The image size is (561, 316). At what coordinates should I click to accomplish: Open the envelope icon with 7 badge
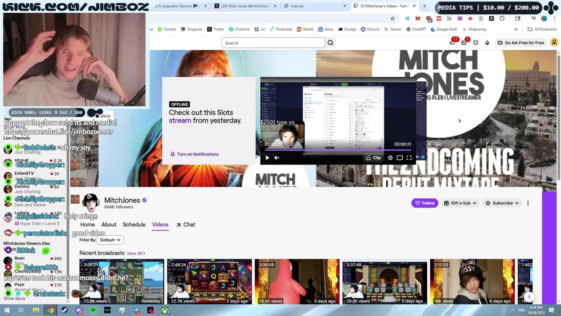[x=464, y=43]
